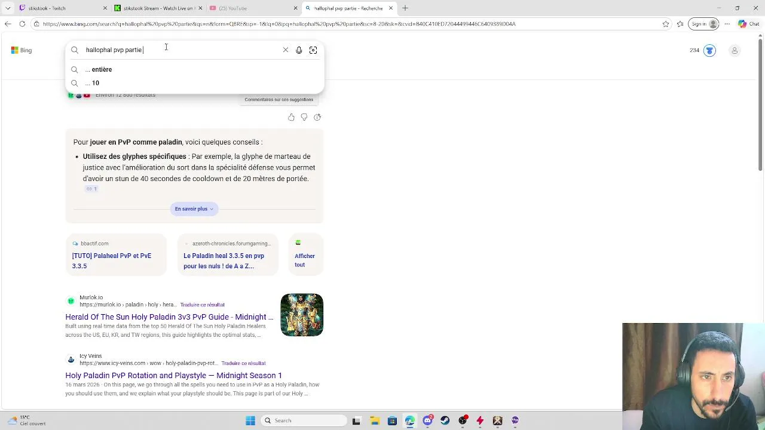The height and width of the screenshot is (430, 765).
Task: Open visual search camera icon
Action: tap(313, 50)
